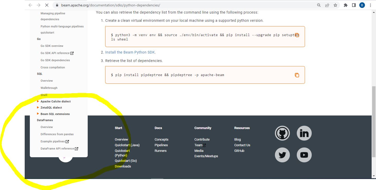Open SQL Walkthrough page
This screenshot has width=376, height=190.
point(49,88)
